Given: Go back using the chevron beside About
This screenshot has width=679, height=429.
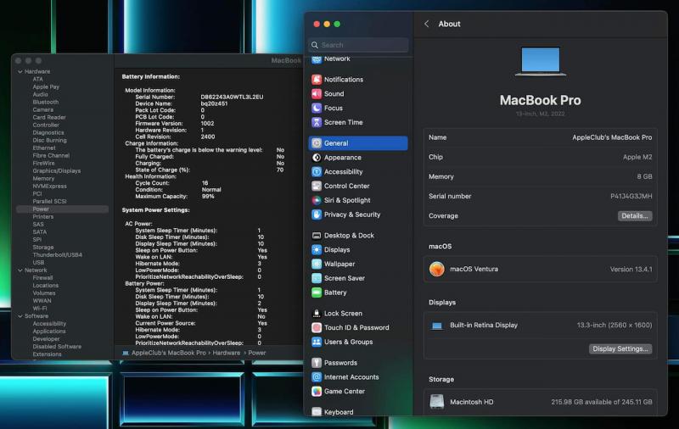Looking at the screenshot, I should 427,24.
